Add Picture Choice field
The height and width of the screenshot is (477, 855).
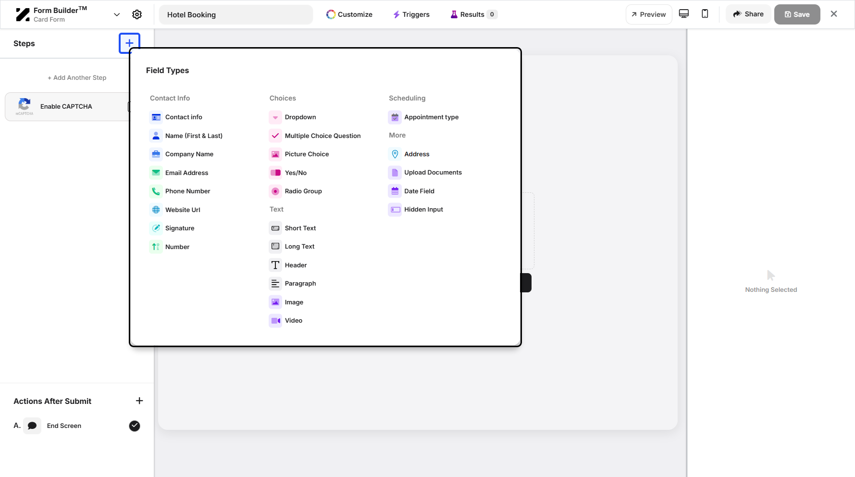[299, 154]
